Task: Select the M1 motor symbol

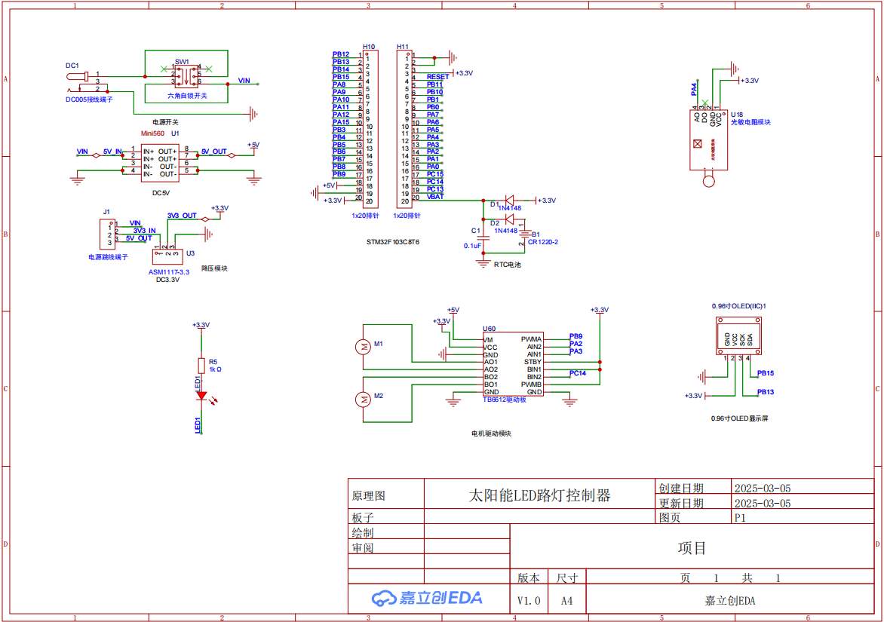Action: click(x=363, y=347)
